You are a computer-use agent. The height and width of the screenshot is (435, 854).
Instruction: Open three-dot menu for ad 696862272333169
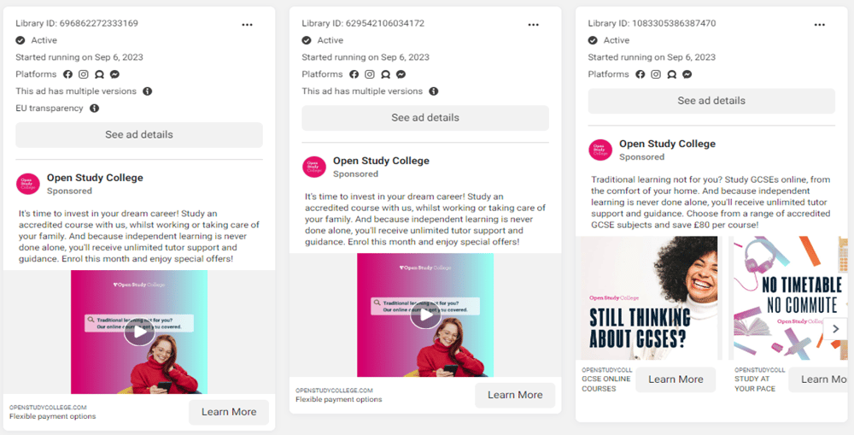coord(248,25)
